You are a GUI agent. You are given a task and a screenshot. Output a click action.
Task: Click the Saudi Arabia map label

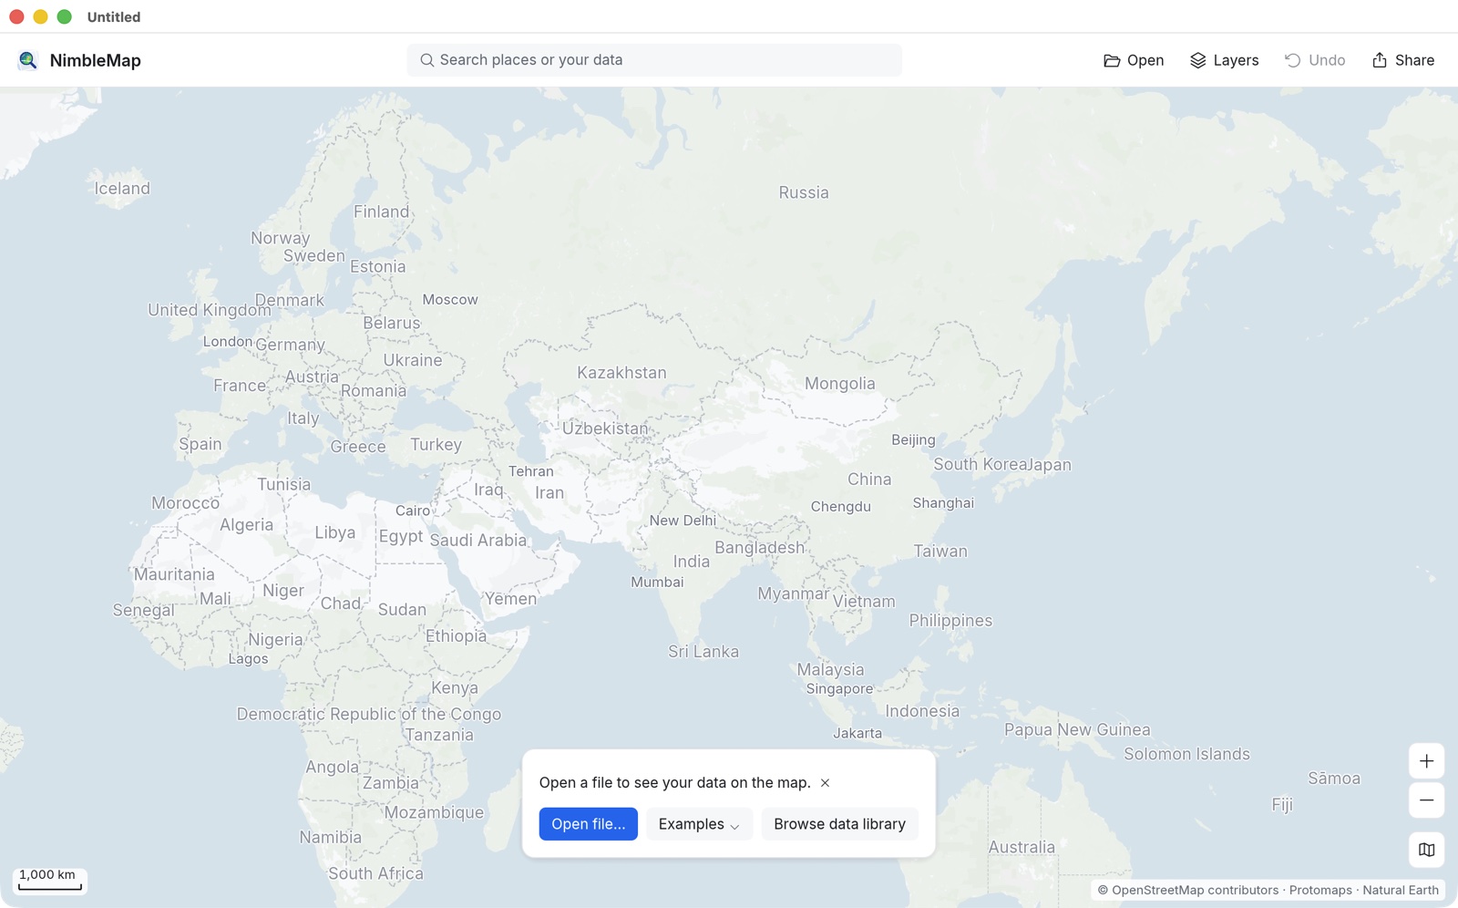[478, 540]
